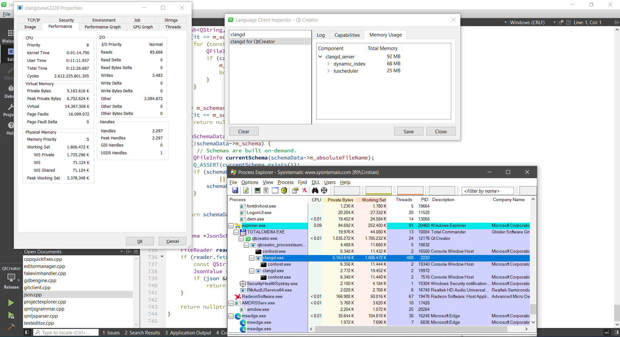Open DLL menu in Process Explorer
Image resolution: width=620 pixels, height=337 pixels.
click(x=315, y=182)
